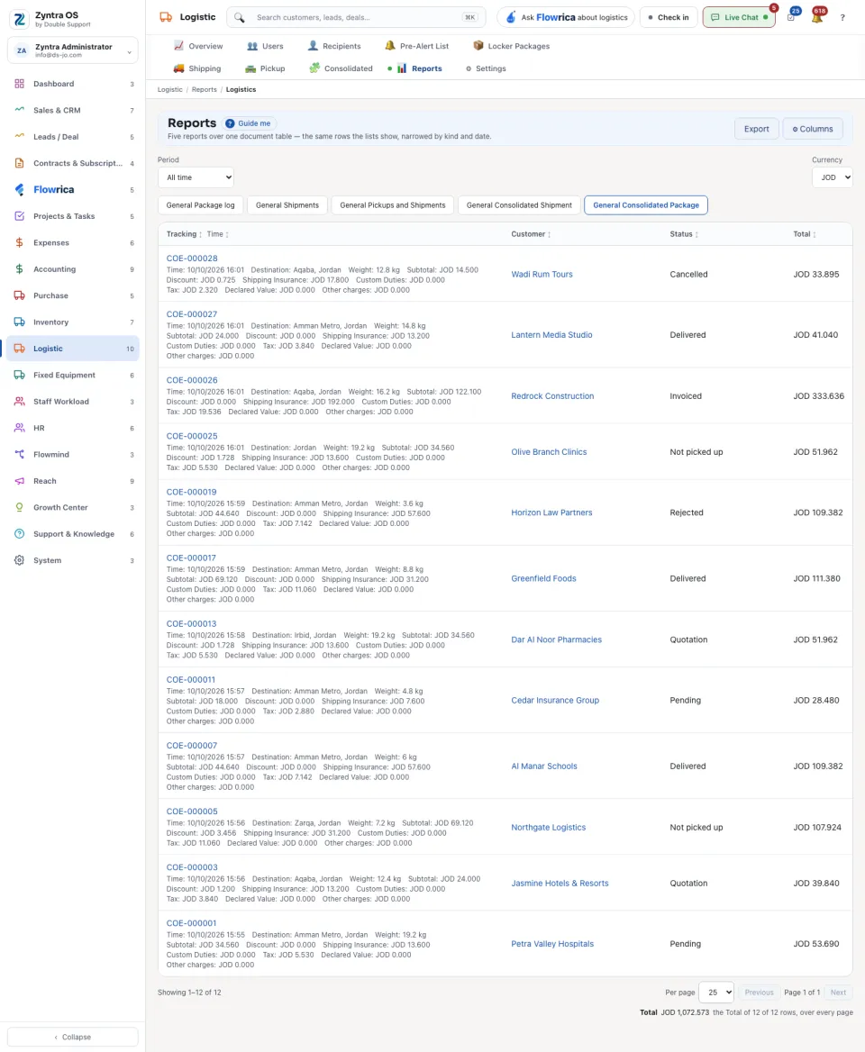Click the HR people icon in sidebar

tap(20, 428)
